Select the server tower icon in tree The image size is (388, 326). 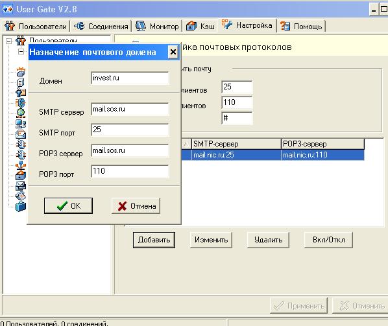[21, 82]
